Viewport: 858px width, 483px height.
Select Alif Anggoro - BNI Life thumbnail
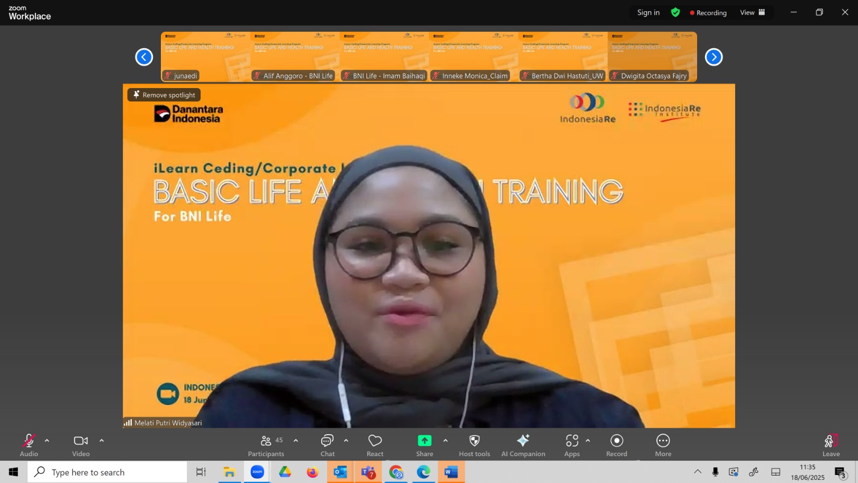pos(295,56)
